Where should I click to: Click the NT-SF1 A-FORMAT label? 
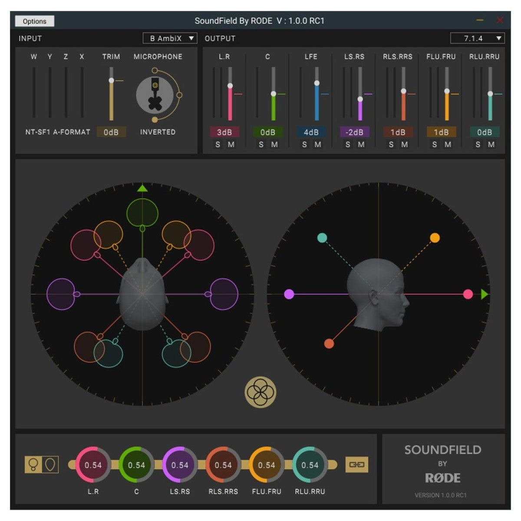click(58, 132)
